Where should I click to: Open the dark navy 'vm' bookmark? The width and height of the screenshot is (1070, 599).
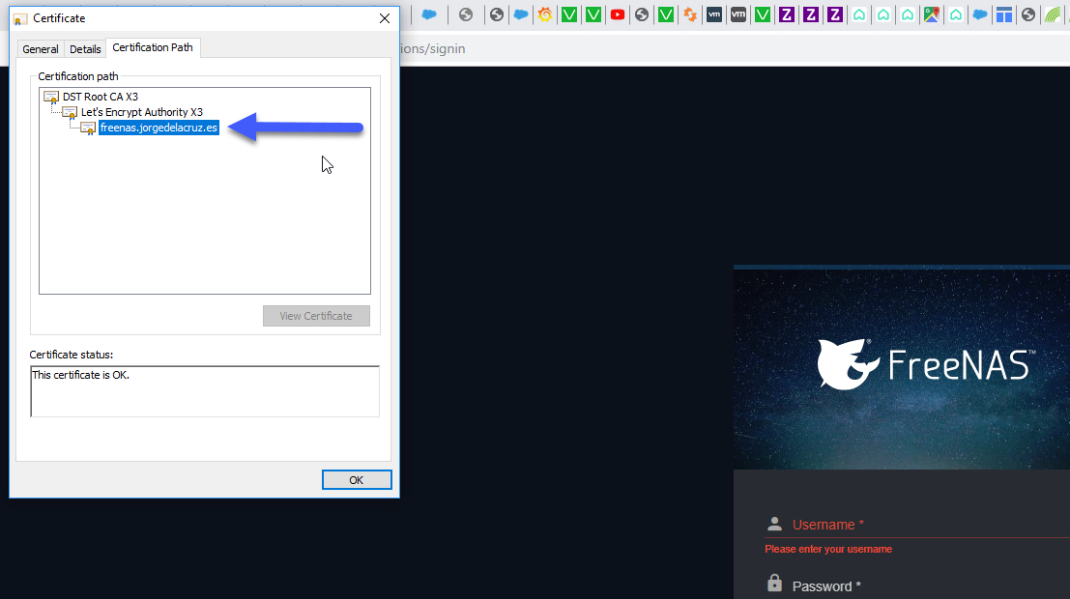[713, 14]
